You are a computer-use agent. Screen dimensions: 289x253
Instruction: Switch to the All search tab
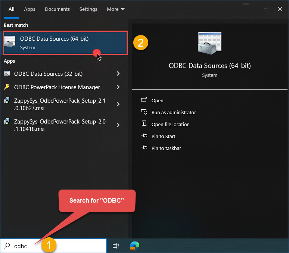[12, 9]
